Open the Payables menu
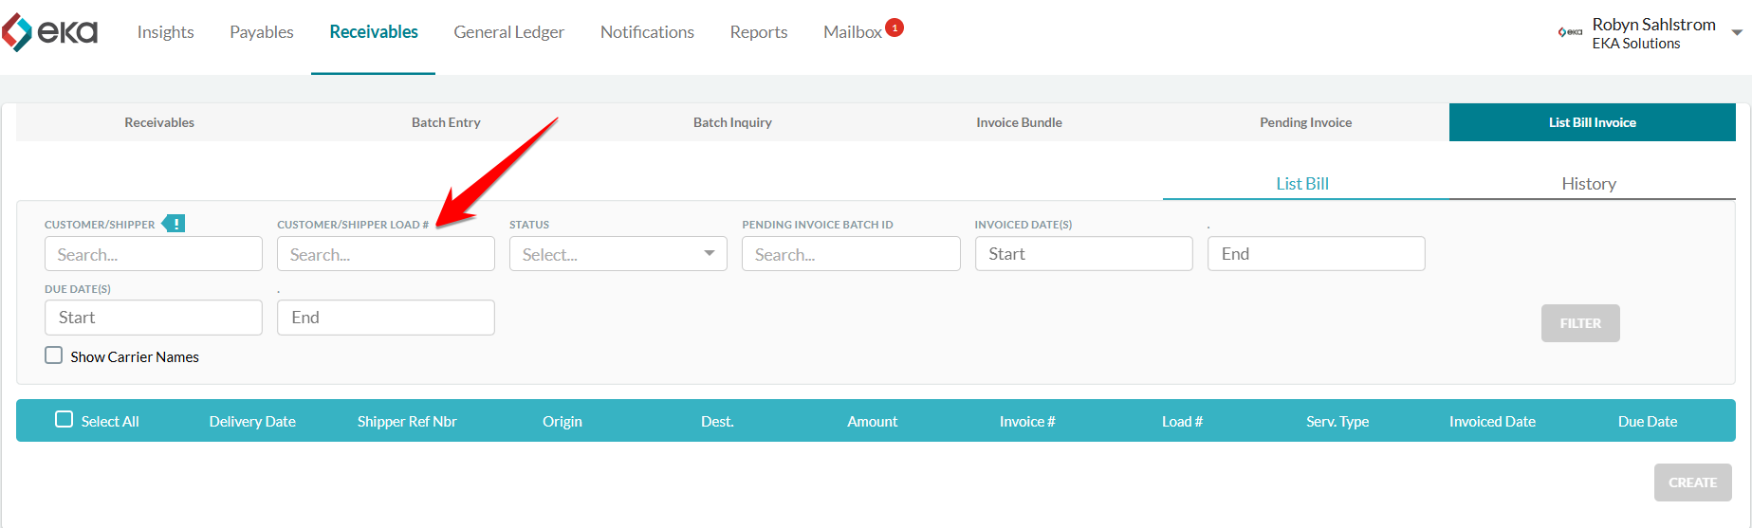 pyautogui.click(x=262, y=32)
